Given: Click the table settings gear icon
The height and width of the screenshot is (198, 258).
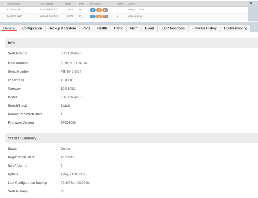Looking at the screenshot, I should [251, 3].
